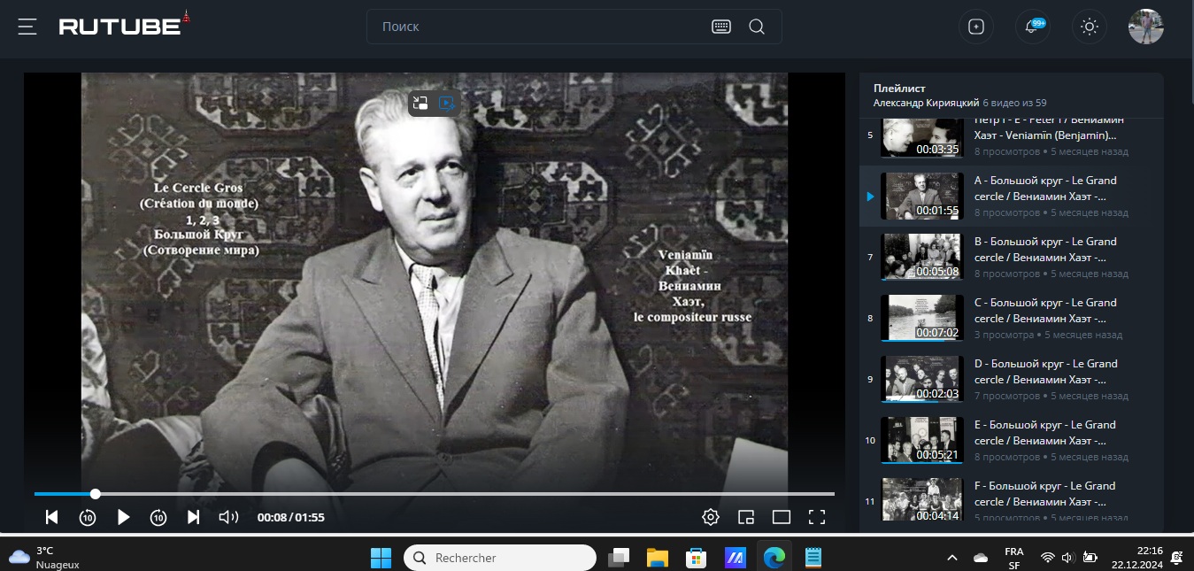1194x571 pixels.
Task: Skip to previous video in player
Action: [52, 517]
